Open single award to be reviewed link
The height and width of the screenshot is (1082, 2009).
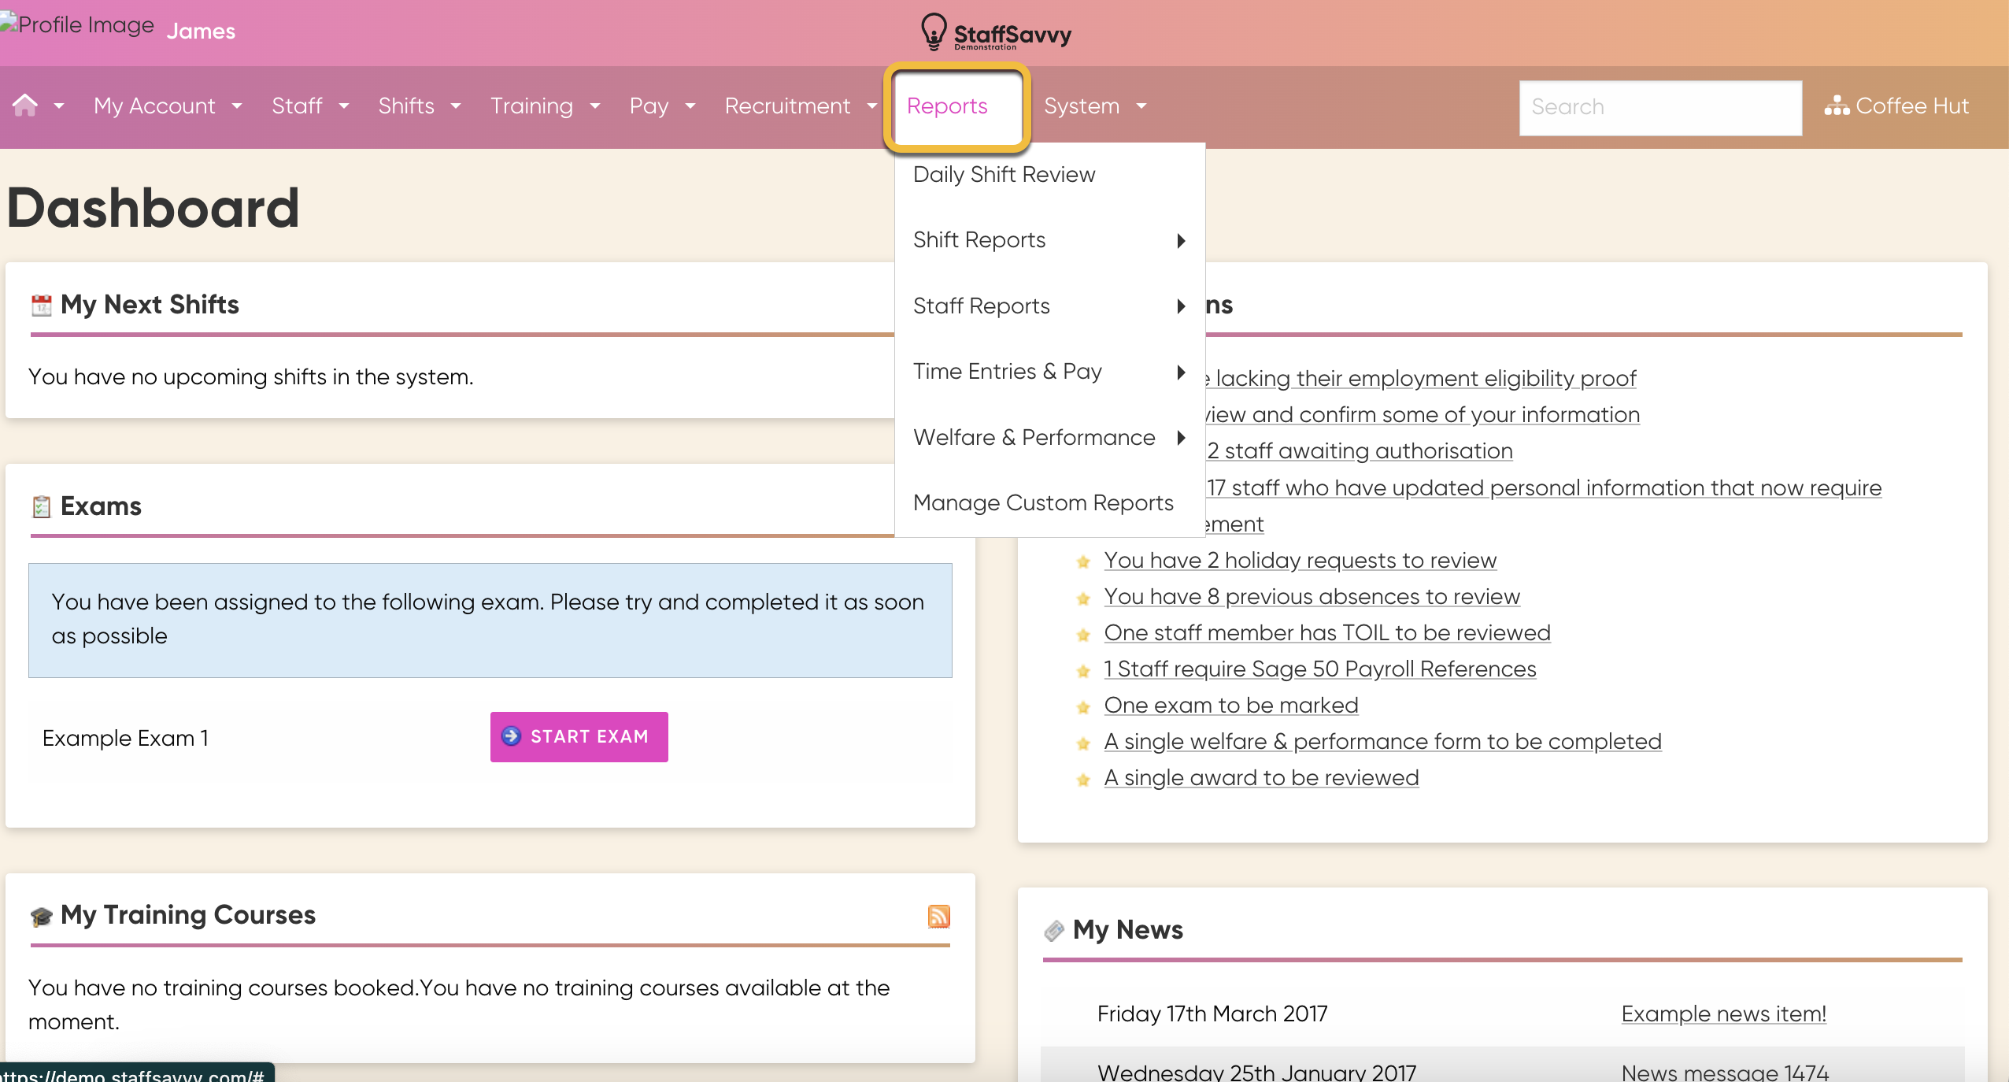[1261, 778]
